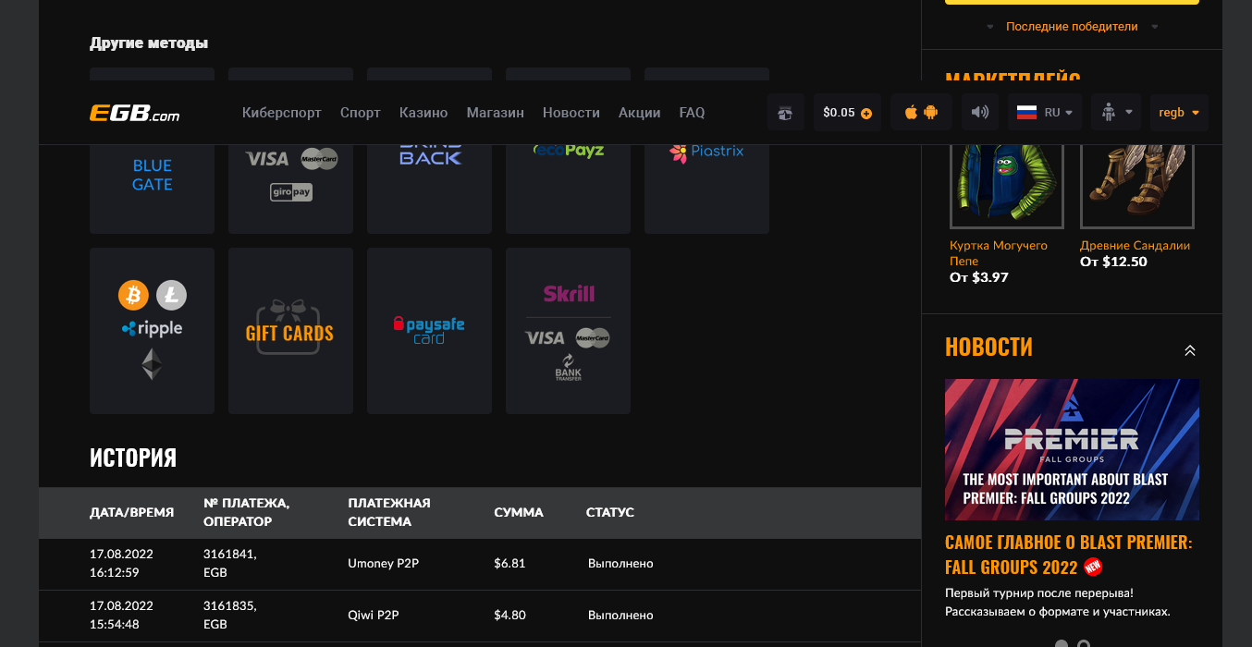Click the EGB.com logo
Screen dimensions: 1252x647
tap(135, 113)
